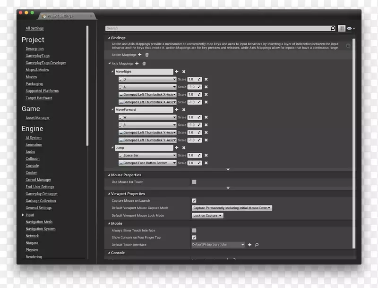Add a key to Jump mapping
The height and width of the screenshot is (288, 378).
[x=177, y=148]
